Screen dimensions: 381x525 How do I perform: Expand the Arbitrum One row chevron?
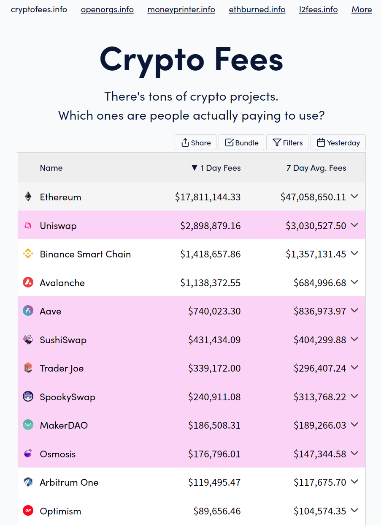click(x=354, y=481)
